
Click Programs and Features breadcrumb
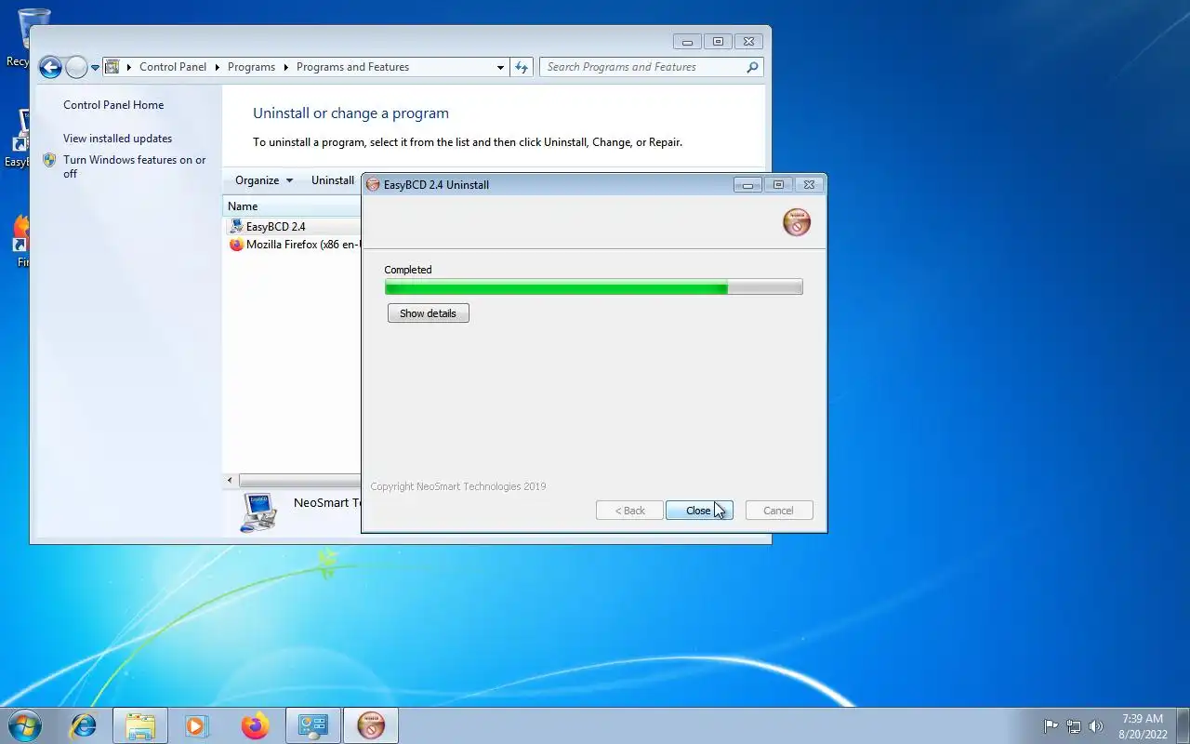click(352, 67)
